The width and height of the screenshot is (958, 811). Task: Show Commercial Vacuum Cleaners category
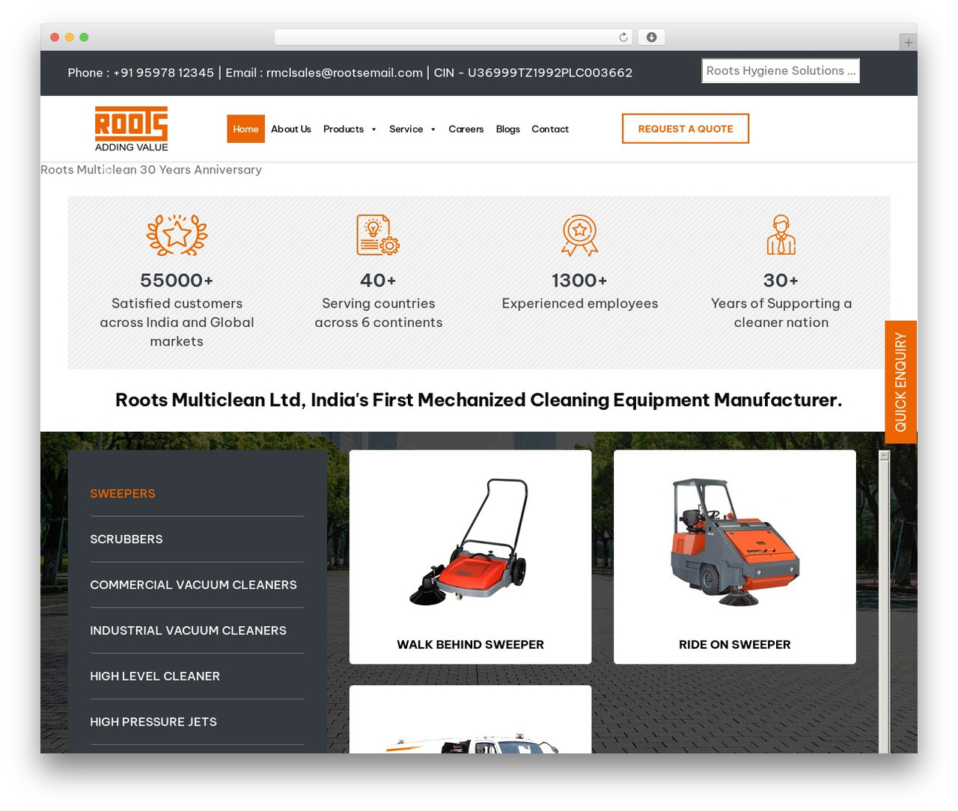[x=193, y=585]
